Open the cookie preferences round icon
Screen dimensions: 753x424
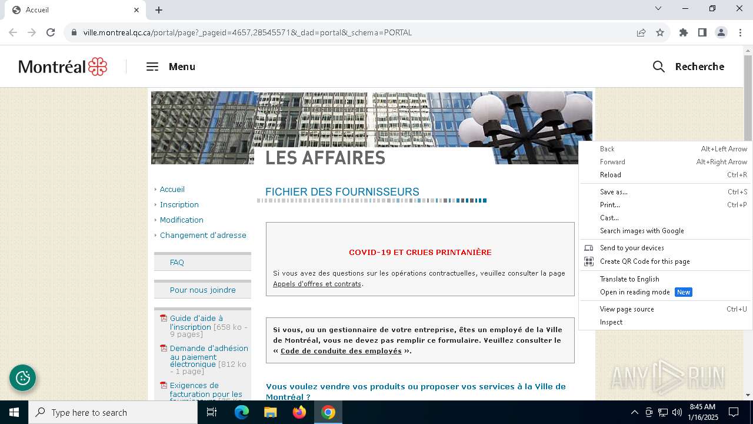[x=23, y=378]
